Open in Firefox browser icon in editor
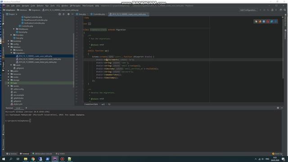Image resolution: width=288 pixels, height=162 pixels. pos(260,22)
